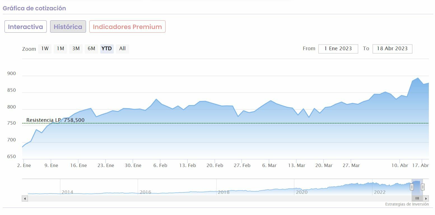
Task: Click the navigator scrollbar right arrow
Action: pos(426,199)
